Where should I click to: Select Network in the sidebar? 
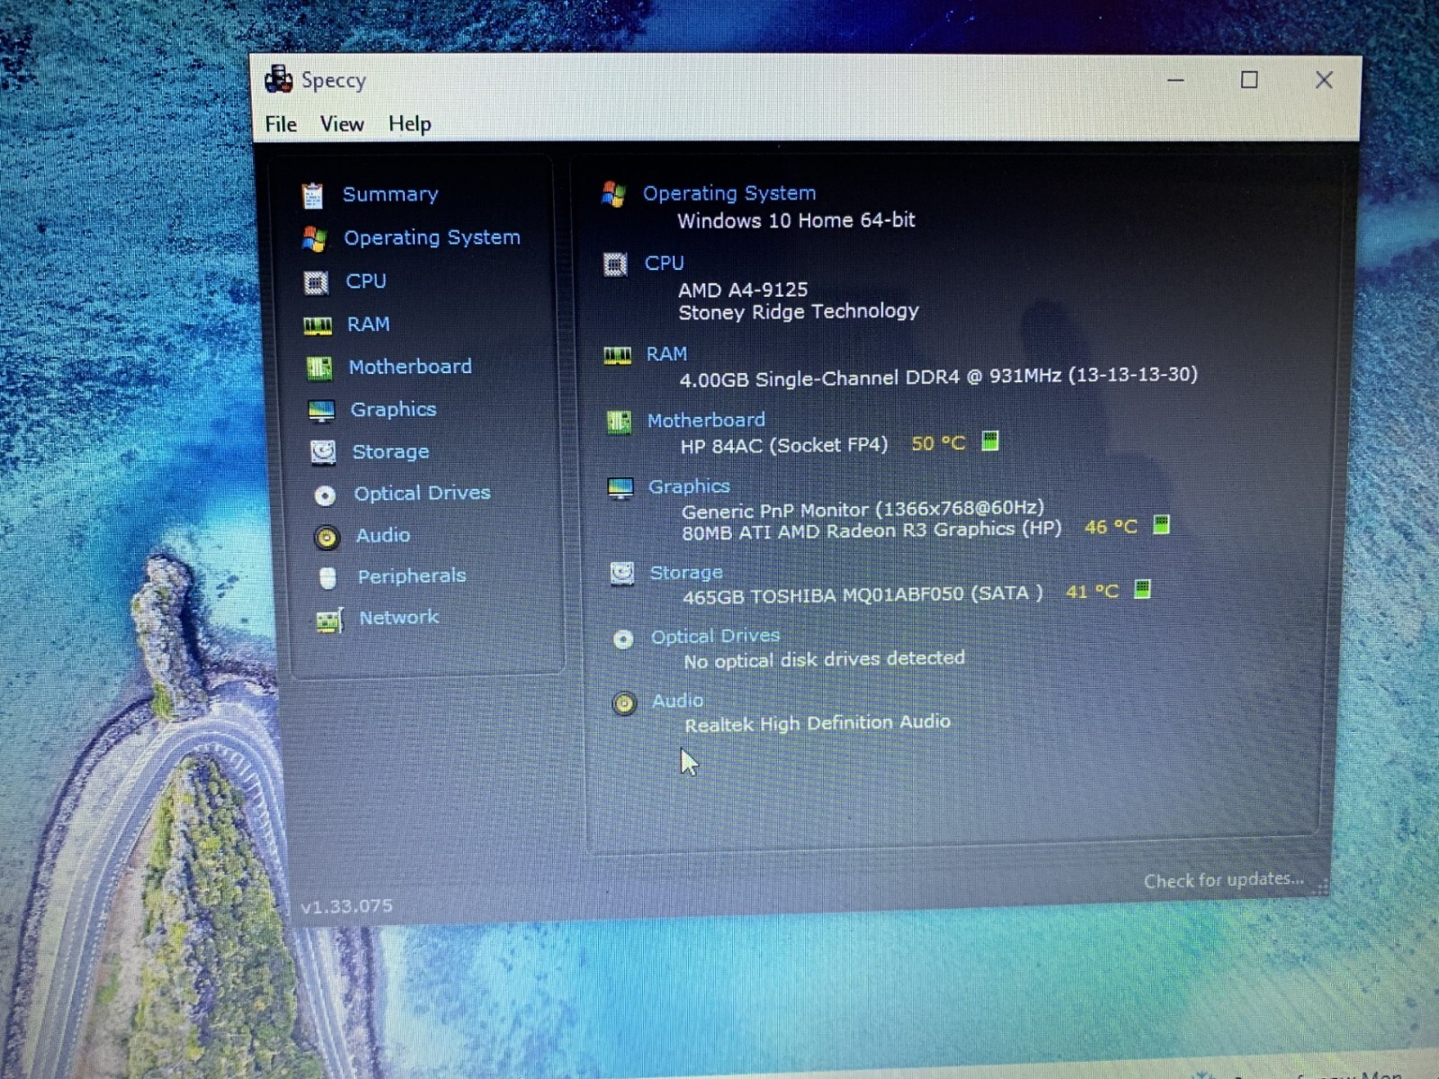click(x=399, y=618)
